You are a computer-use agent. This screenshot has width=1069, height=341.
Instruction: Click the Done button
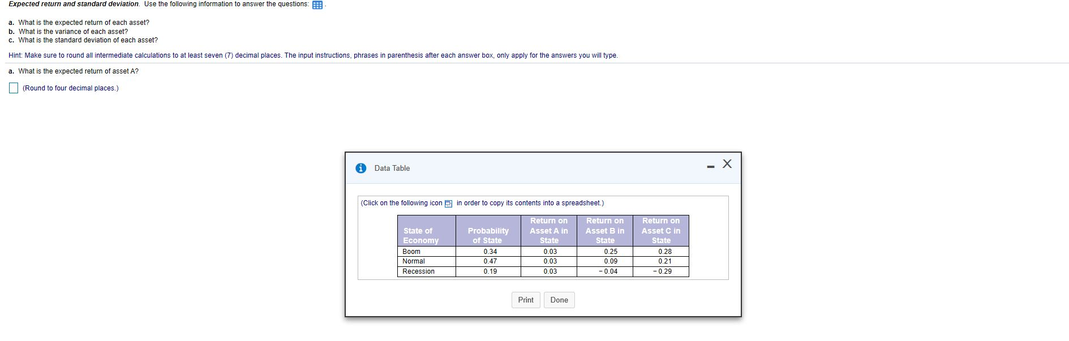click(559, 300)
